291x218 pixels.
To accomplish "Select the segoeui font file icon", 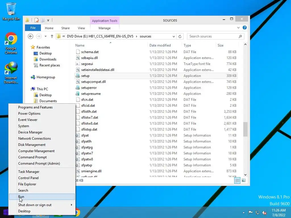I will pos(78,64).
